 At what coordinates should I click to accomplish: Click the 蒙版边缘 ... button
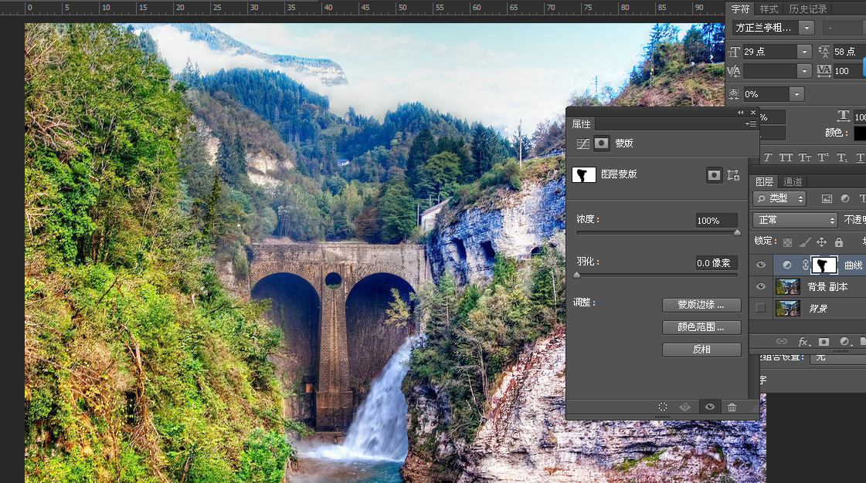pos(701,305)
